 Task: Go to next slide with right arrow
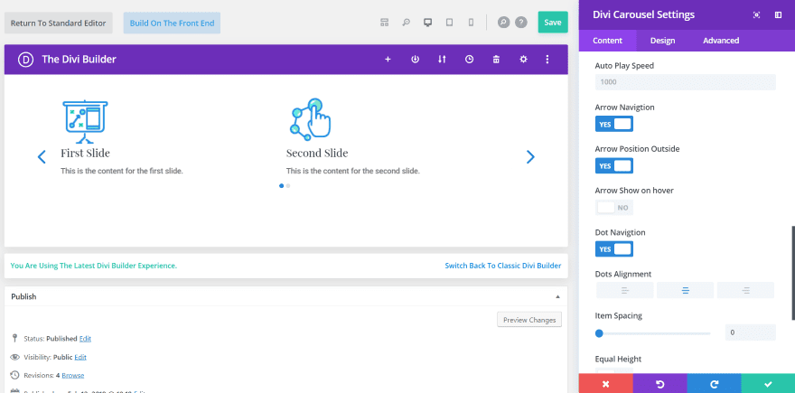[530, 157]
